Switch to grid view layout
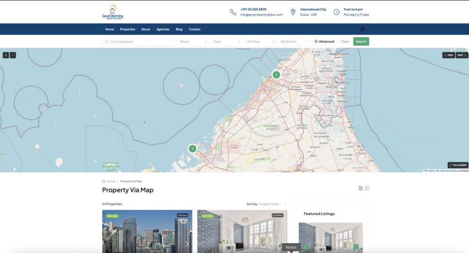469x253 pixels. [x=367, y=188]
